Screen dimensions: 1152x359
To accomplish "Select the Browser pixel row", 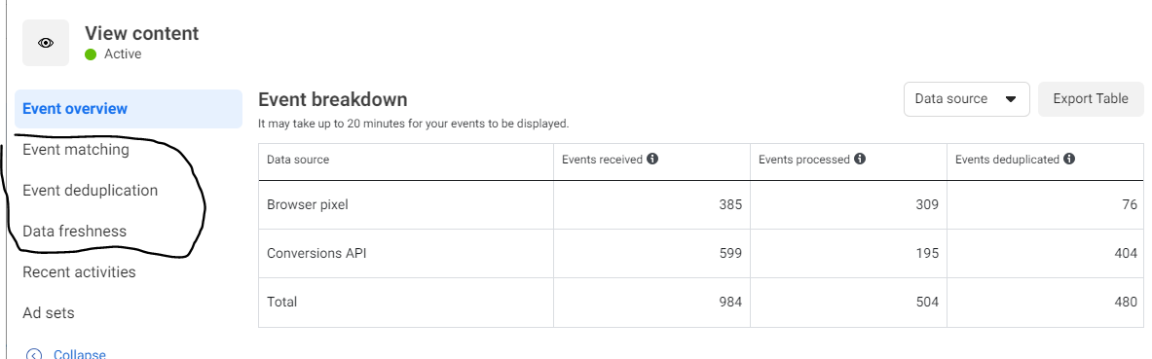I will coord(701,205).
